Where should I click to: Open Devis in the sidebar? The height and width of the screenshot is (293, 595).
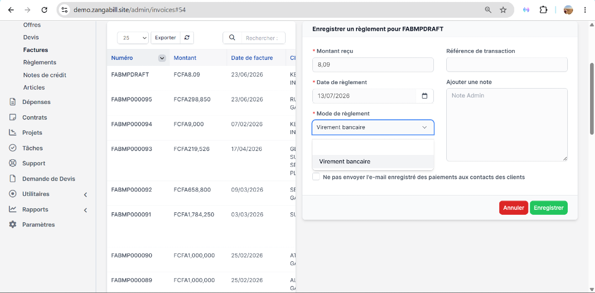pyautogui.click(x=31, y=37)
